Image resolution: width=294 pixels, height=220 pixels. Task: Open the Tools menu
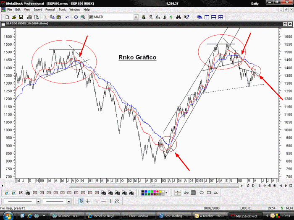click(62, 10)
